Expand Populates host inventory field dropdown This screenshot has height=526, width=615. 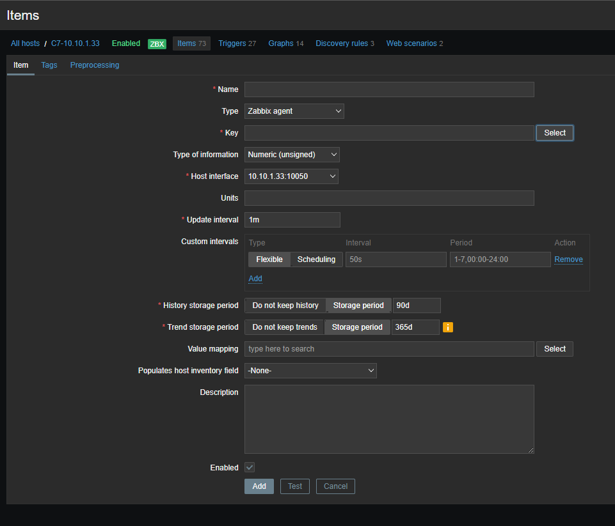310,371
